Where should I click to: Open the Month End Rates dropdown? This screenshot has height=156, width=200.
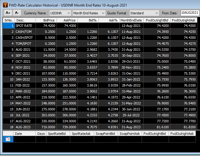[x=89, y=13]
